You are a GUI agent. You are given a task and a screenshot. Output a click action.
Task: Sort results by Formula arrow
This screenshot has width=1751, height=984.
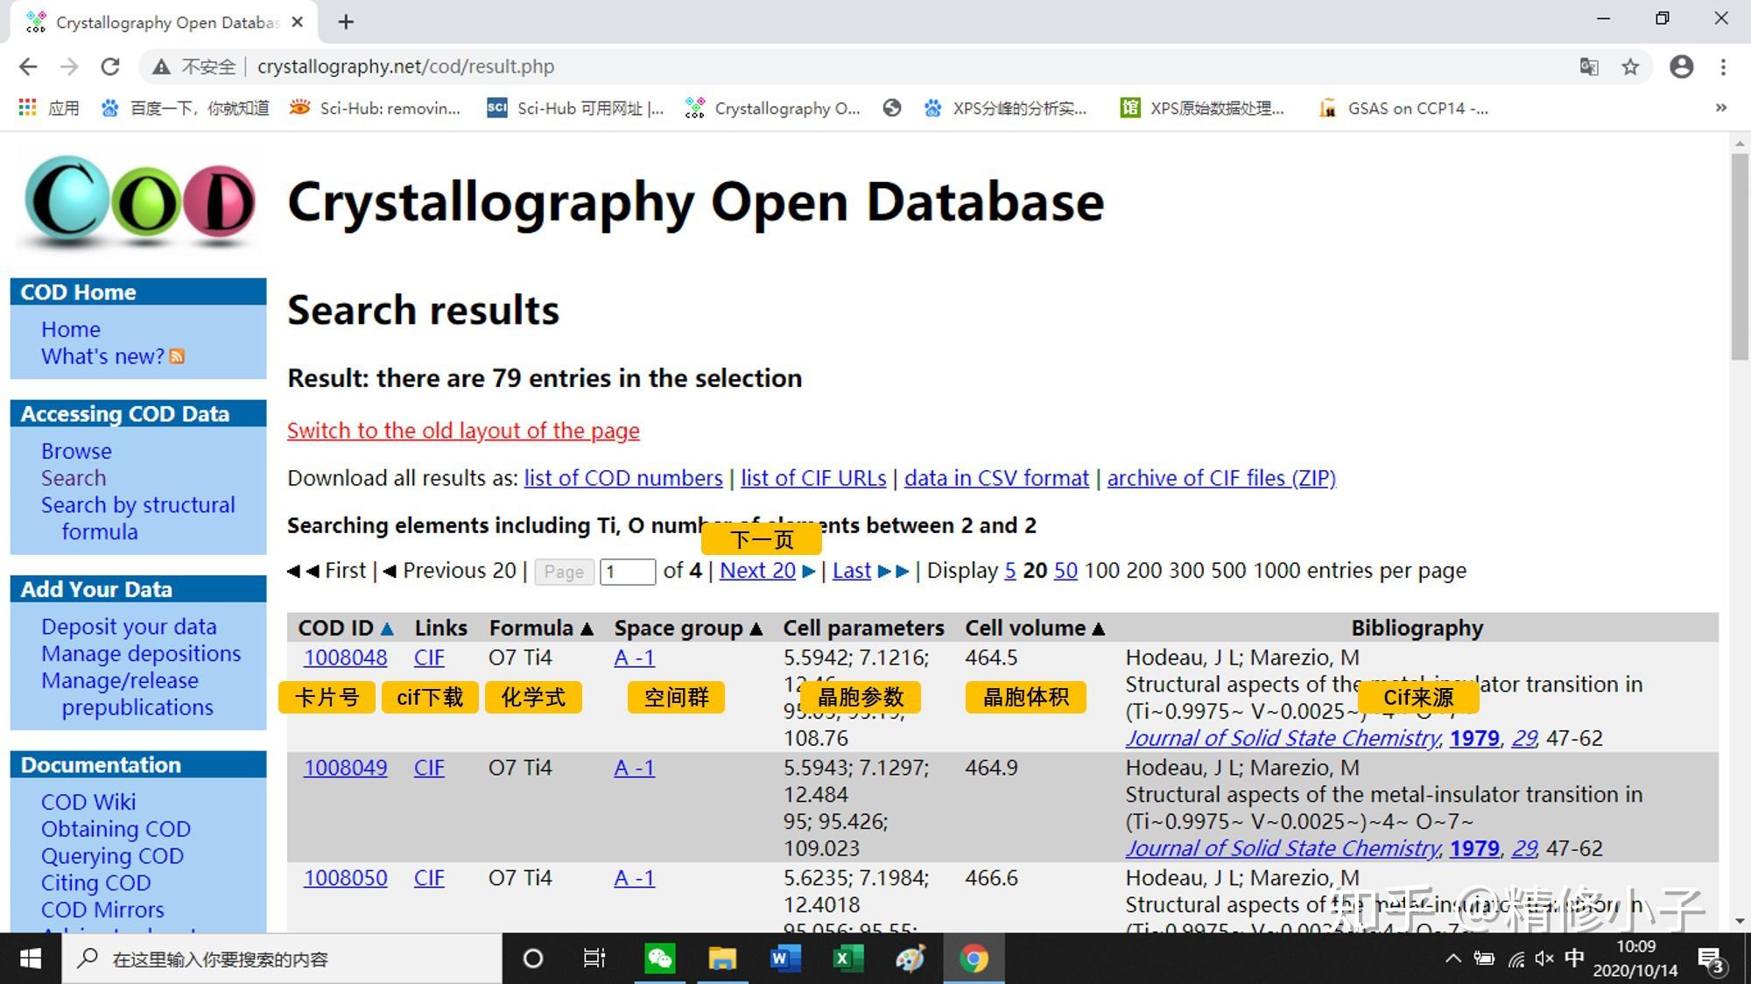[587, 629]
